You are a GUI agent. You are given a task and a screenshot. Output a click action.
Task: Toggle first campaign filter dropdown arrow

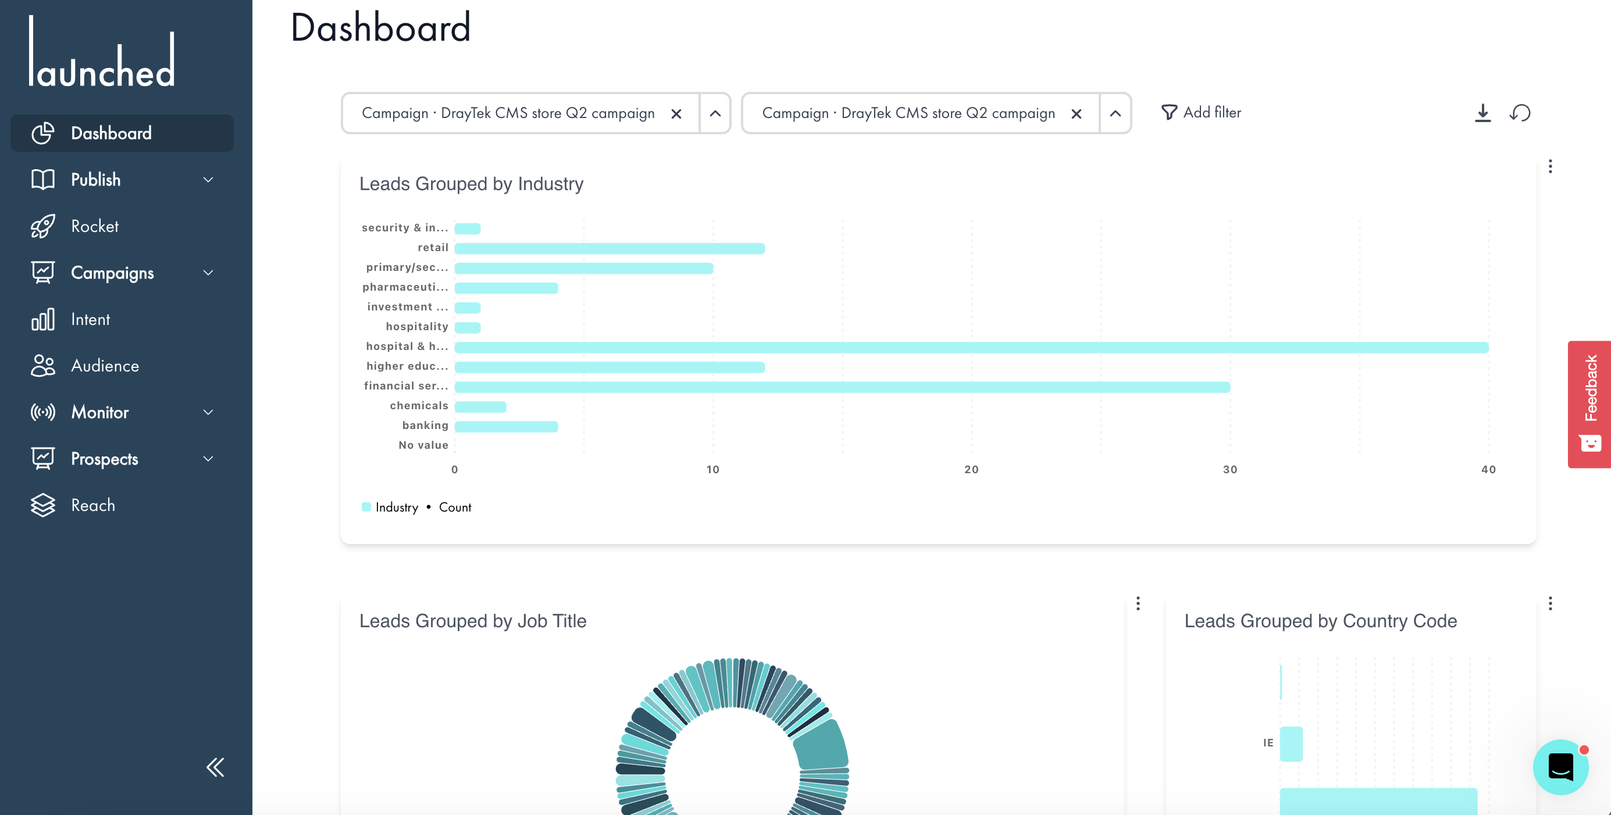tap(715, 114)
